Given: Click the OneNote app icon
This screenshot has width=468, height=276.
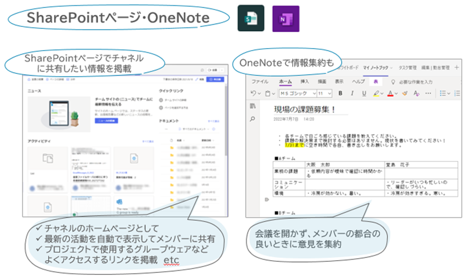Looking at the screenshot, I should point(286,18).
